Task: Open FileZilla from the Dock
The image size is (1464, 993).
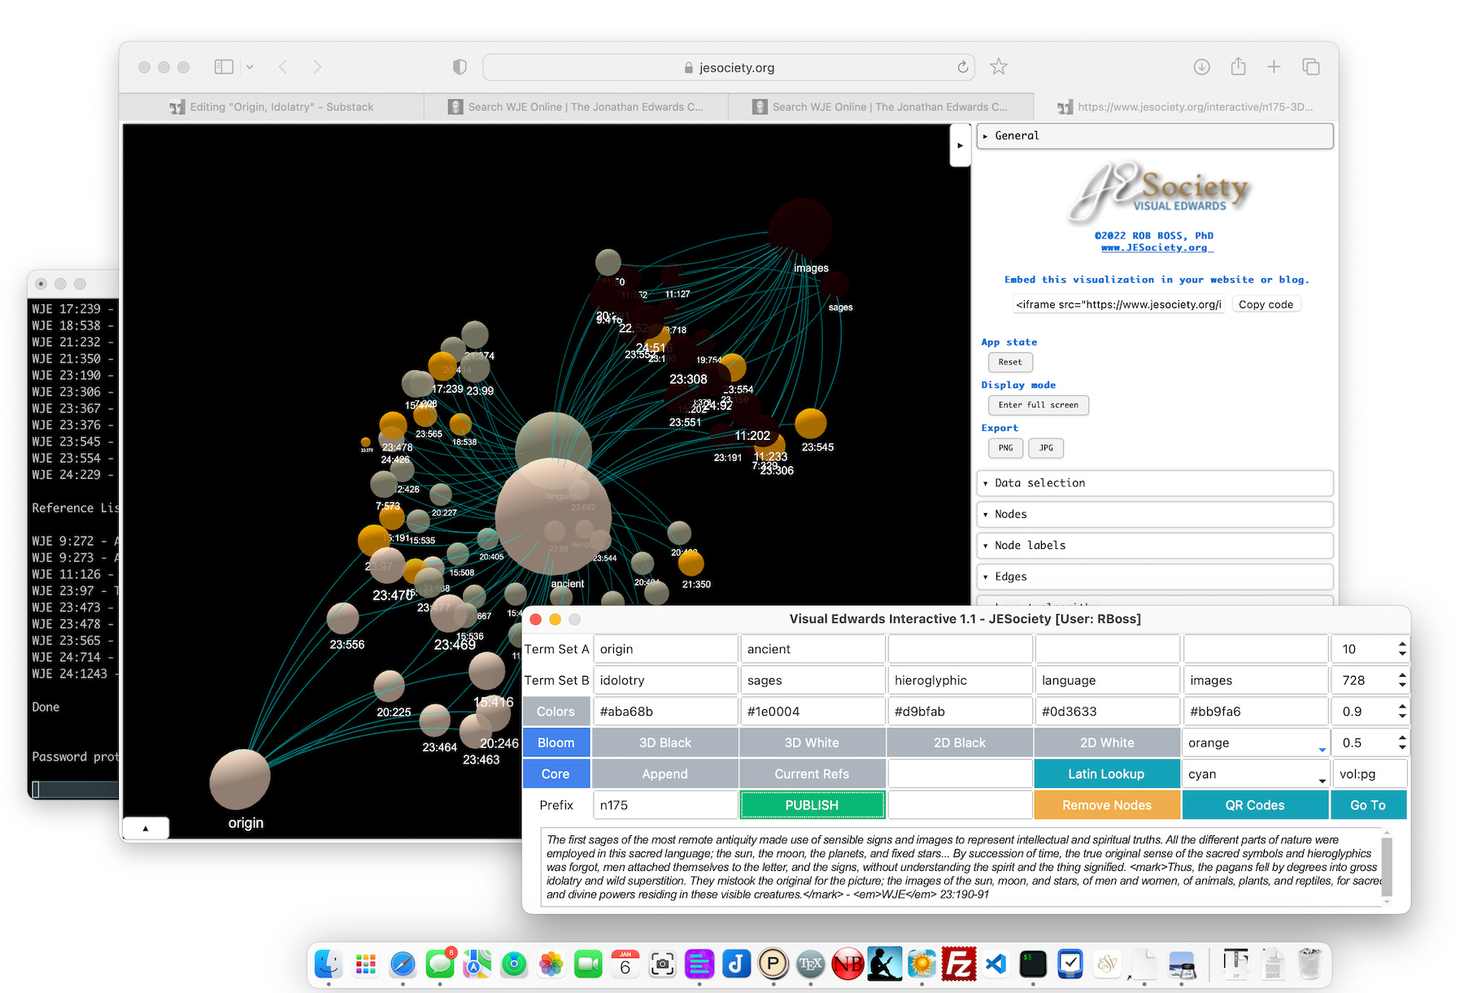Action: point(959,965)
